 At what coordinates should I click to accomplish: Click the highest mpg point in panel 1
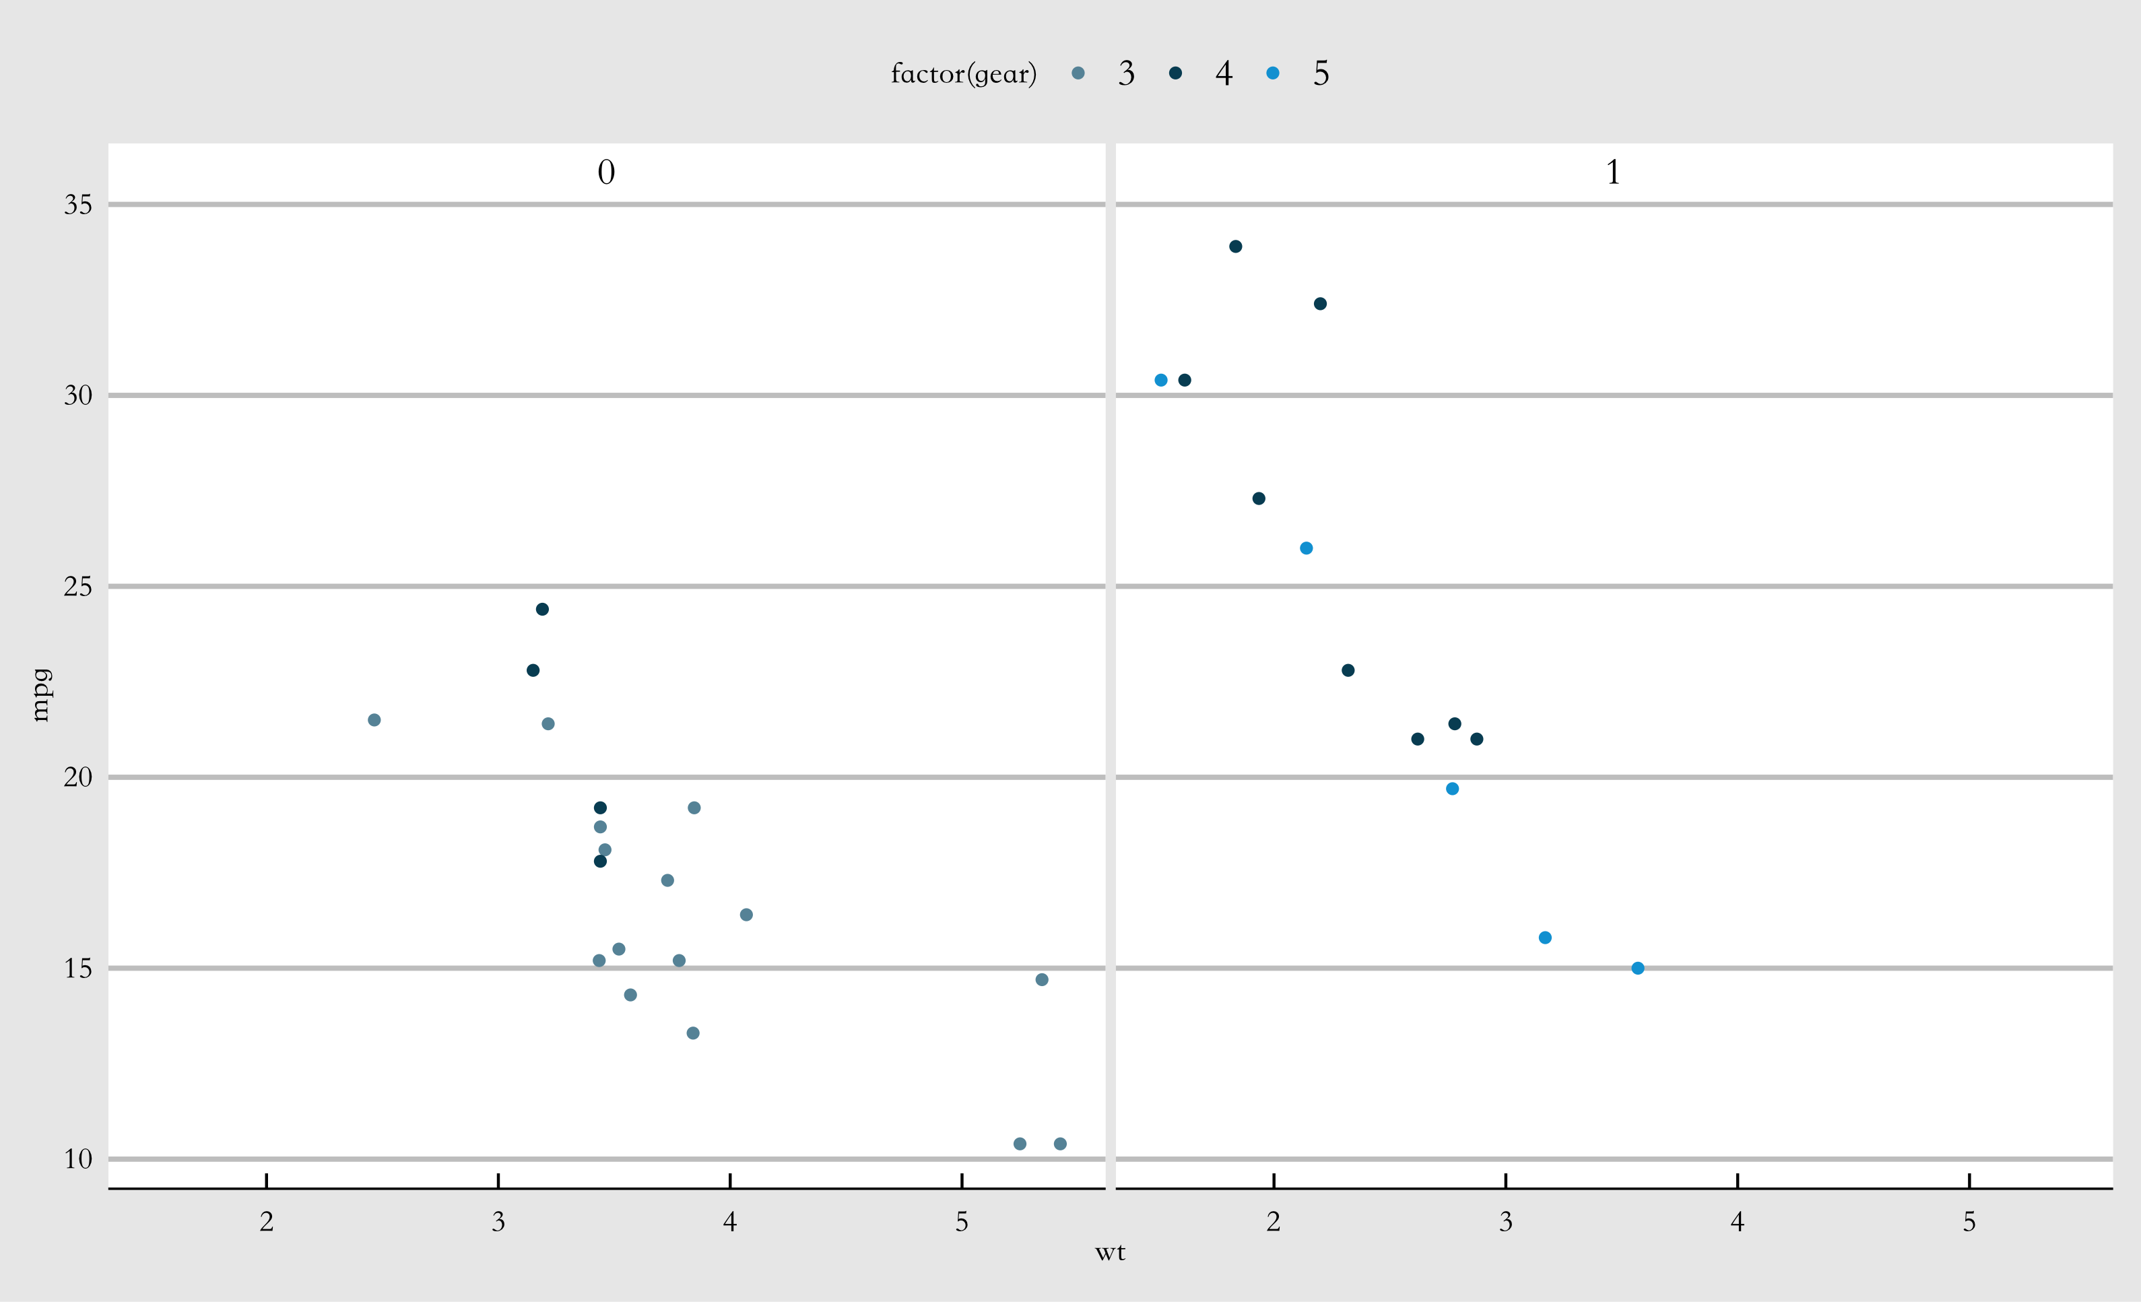click(1236, 247)
